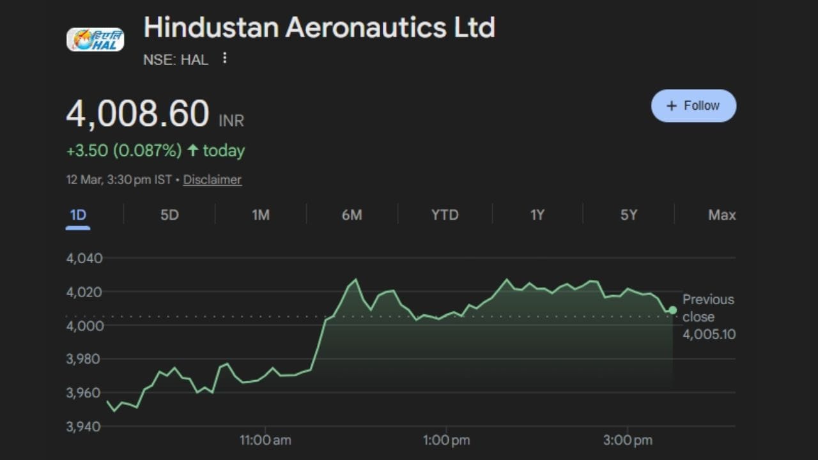Click the Hindustan Aeronautics Ltd title
The height and width of the screenshot is (460, 818).
click(319, 27)
